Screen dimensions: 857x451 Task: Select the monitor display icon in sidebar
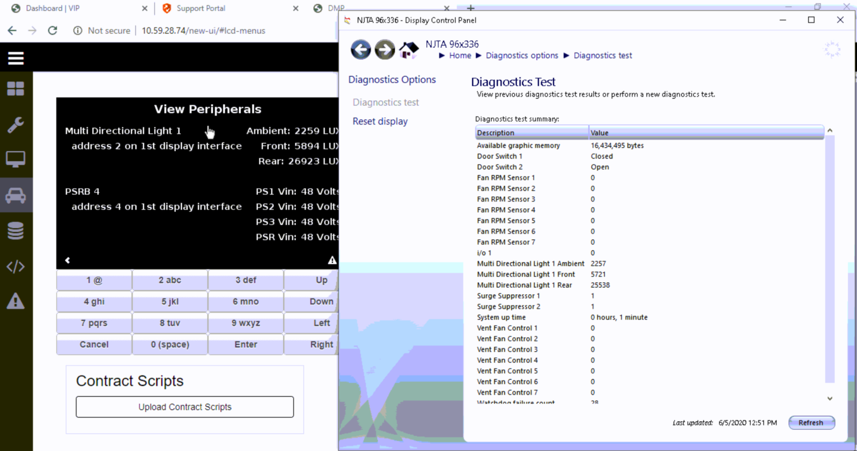click(x=16, y=160)
